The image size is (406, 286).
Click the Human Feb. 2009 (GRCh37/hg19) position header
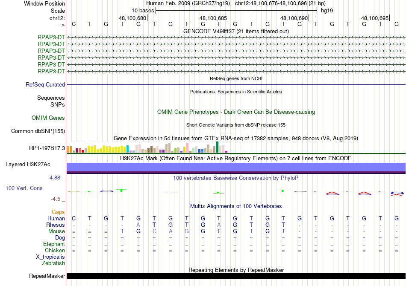point(188,3)
